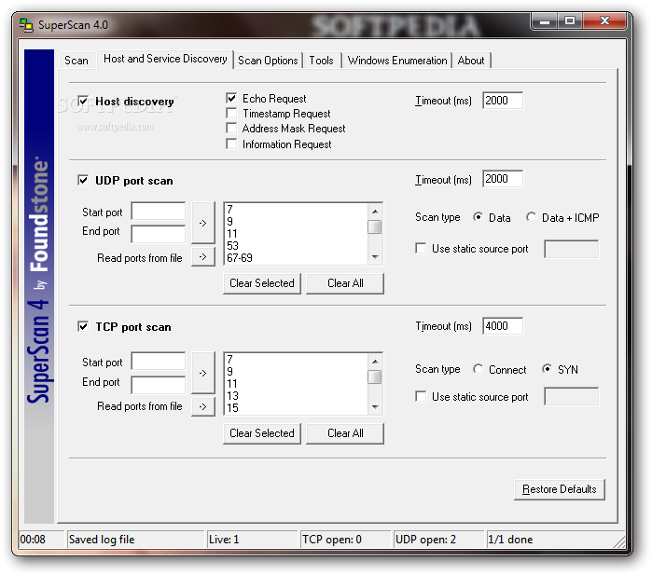Select the Data + ICMP scan type

(x=531, y=217)
